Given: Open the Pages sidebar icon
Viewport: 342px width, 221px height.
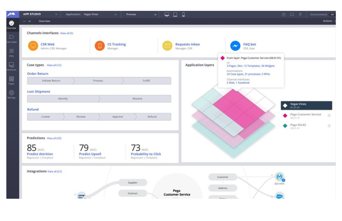Looking at the screenshot, I should [x=12, y=80].
